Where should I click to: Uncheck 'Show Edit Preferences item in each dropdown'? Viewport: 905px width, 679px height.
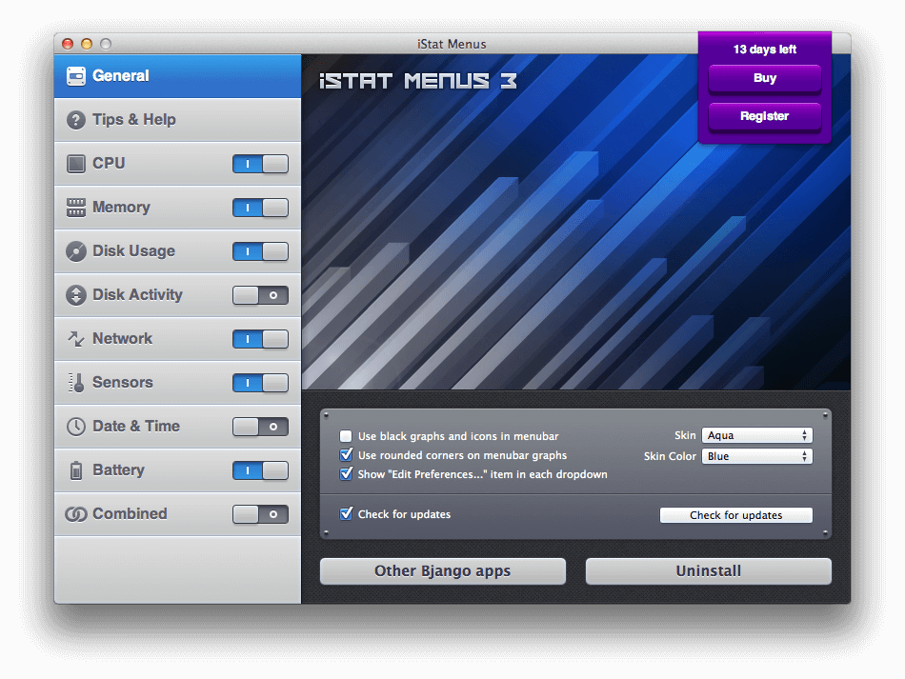click(346, 474)
